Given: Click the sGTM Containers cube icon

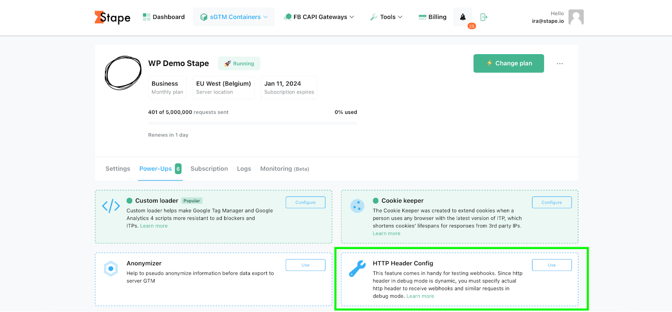Looking at the screenshot, I should point(204,17).
